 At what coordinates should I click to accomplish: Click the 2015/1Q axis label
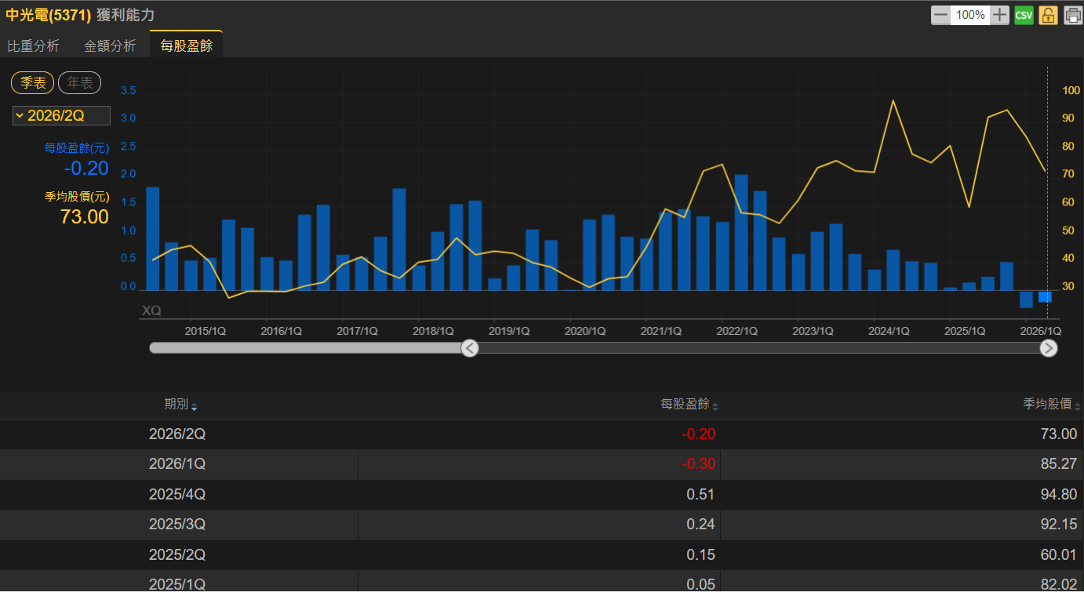(x=206, y=332)
